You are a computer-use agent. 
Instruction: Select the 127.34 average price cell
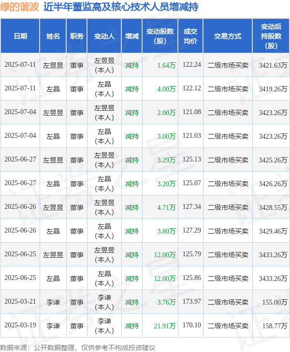(192, 207)
